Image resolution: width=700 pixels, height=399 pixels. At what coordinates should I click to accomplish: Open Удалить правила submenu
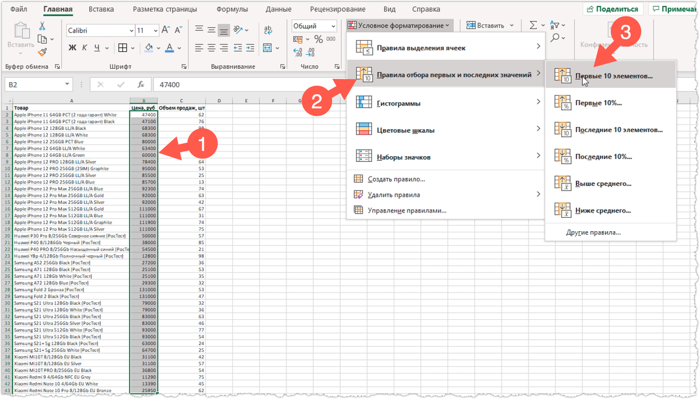(445, 195)
